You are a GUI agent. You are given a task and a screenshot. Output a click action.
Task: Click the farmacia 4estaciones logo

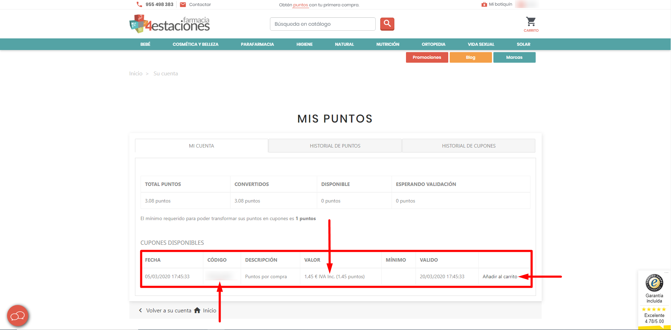170,24
